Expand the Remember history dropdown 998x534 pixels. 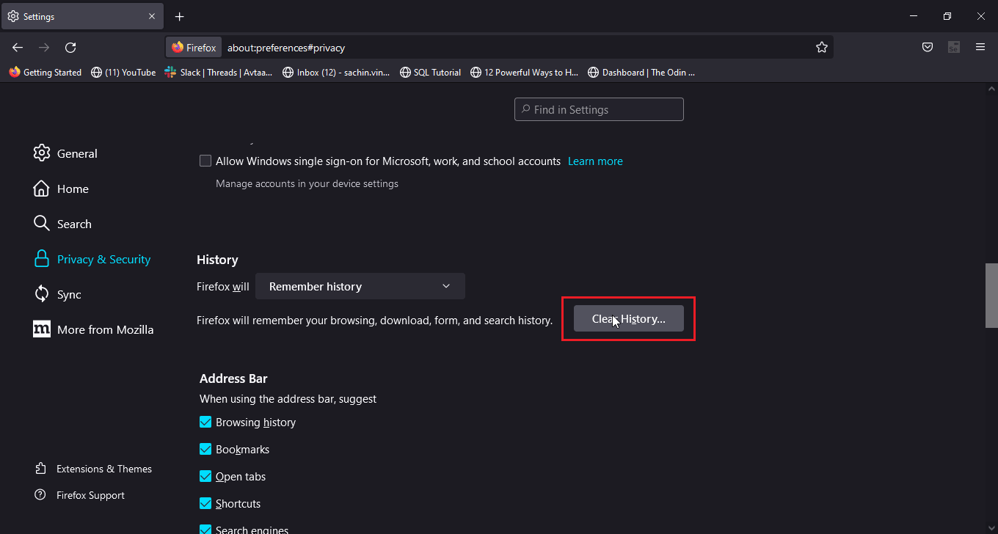(360, 287)
